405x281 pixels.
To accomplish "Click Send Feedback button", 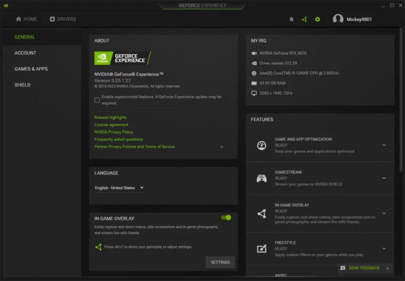I will (364, 268).
